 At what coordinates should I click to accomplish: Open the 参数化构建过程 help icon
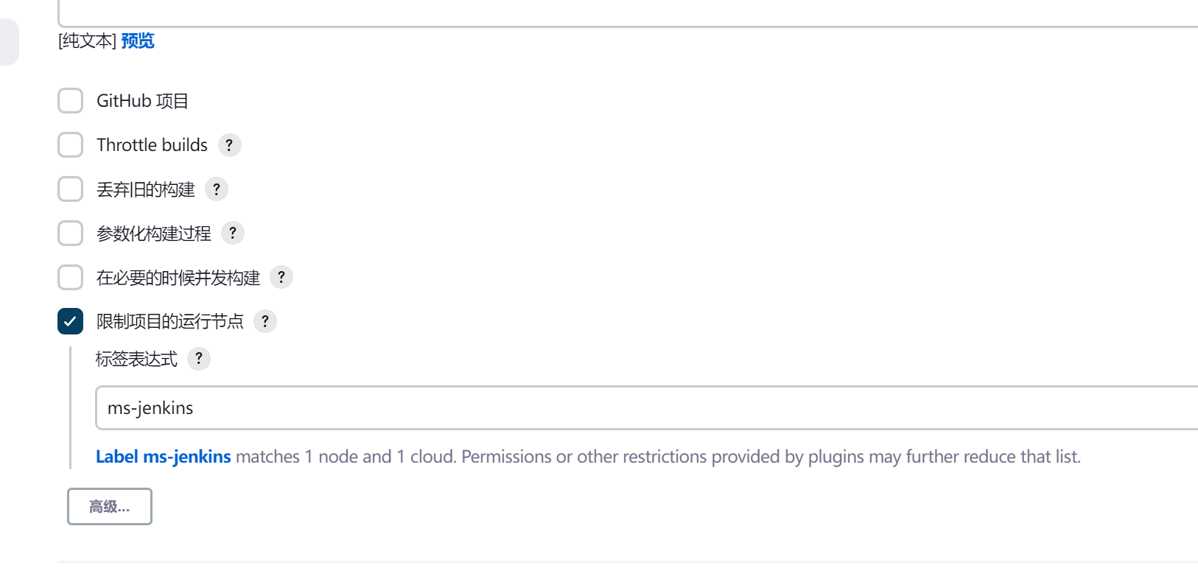pyautogui.click(x=233, y=234)
